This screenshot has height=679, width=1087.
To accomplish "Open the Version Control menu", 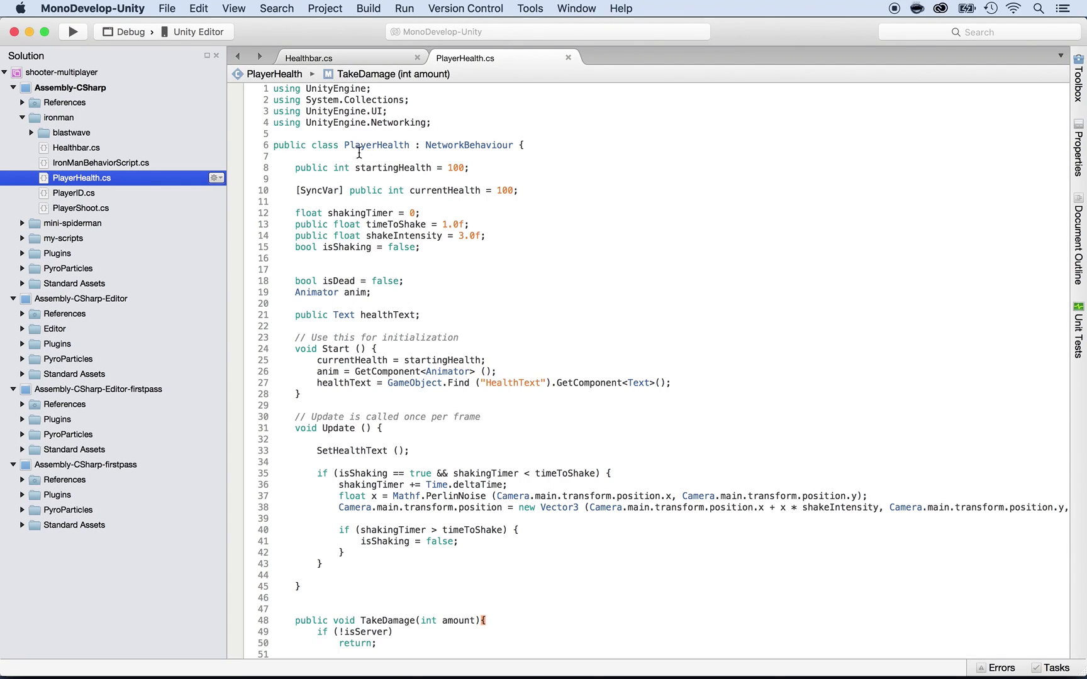I will click(465, 8).
